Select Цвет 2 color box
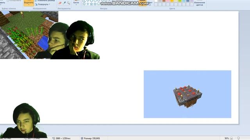 point(150,3)
